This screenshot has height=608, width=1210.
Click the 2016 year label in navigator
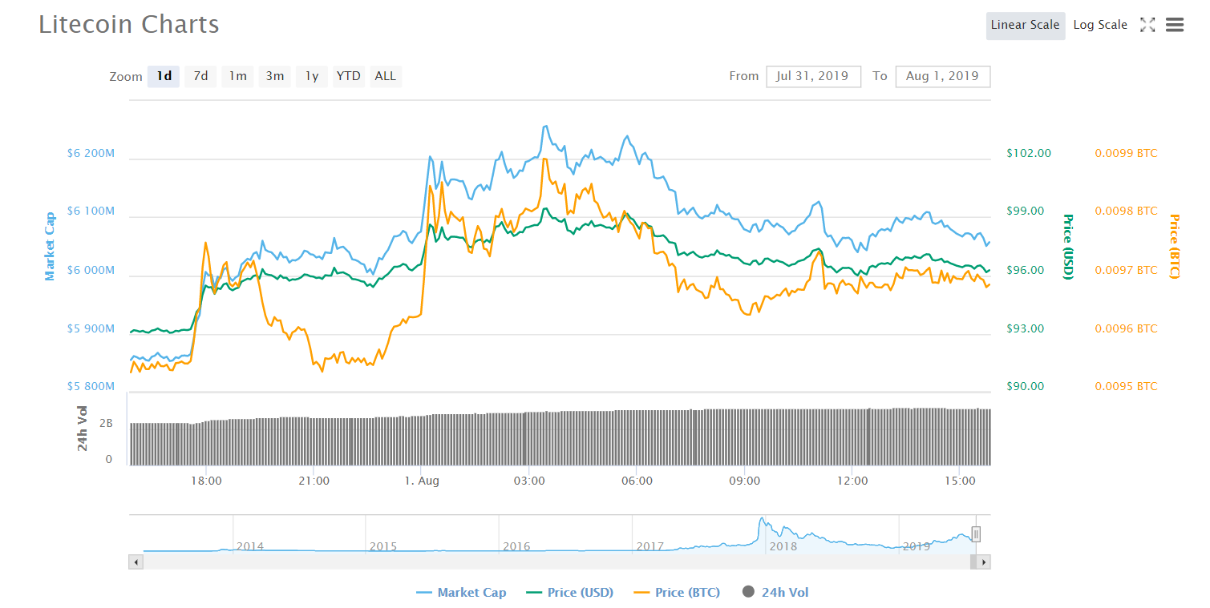(x=516, y=546)
